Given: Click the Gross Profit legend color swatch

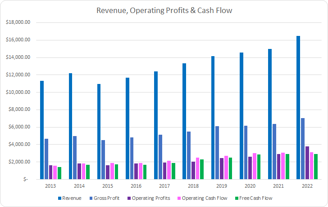Looking at the screenshot, I should [91, 198].
